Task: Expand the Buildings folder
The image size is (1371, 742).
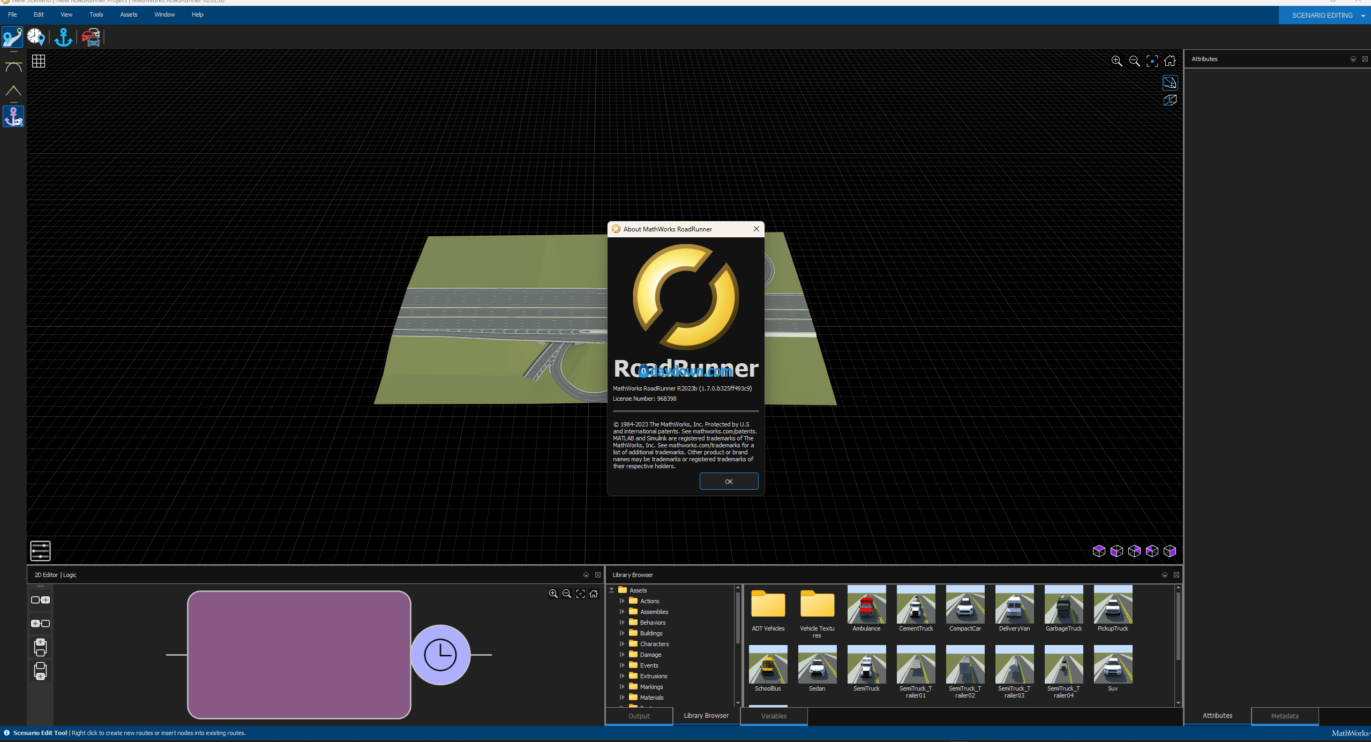Action: 622,633
